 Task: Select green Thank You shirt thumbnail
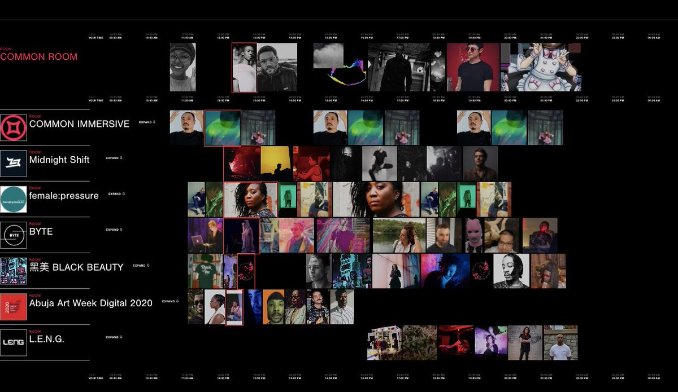(x=205, y=271)
